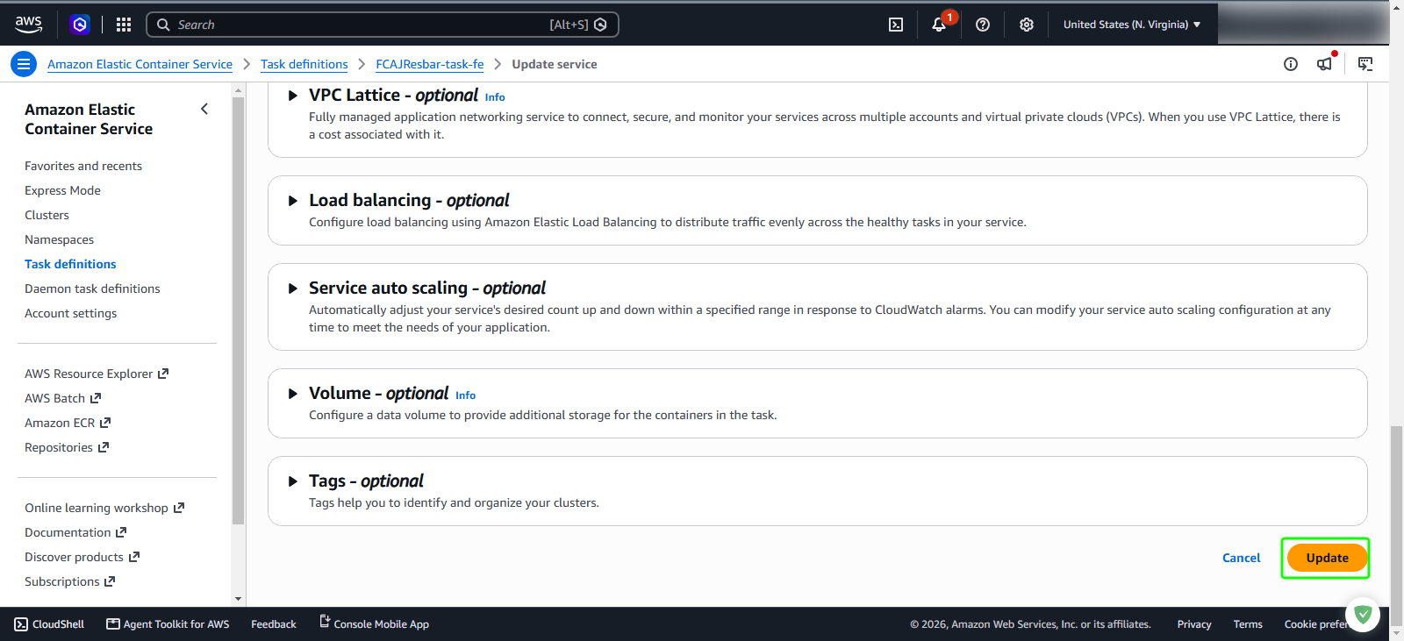Open the United States (N. Virginia) region dropdown
Image resolution: width=1404 pixels, height=641 pixels.
click(1132, 25)
